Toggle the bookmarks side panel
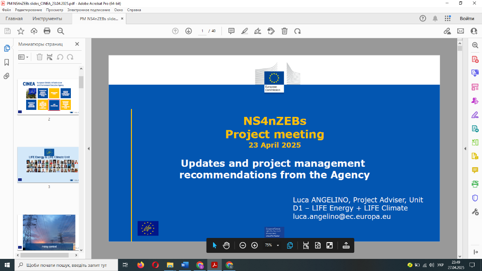 pos(7,62)
